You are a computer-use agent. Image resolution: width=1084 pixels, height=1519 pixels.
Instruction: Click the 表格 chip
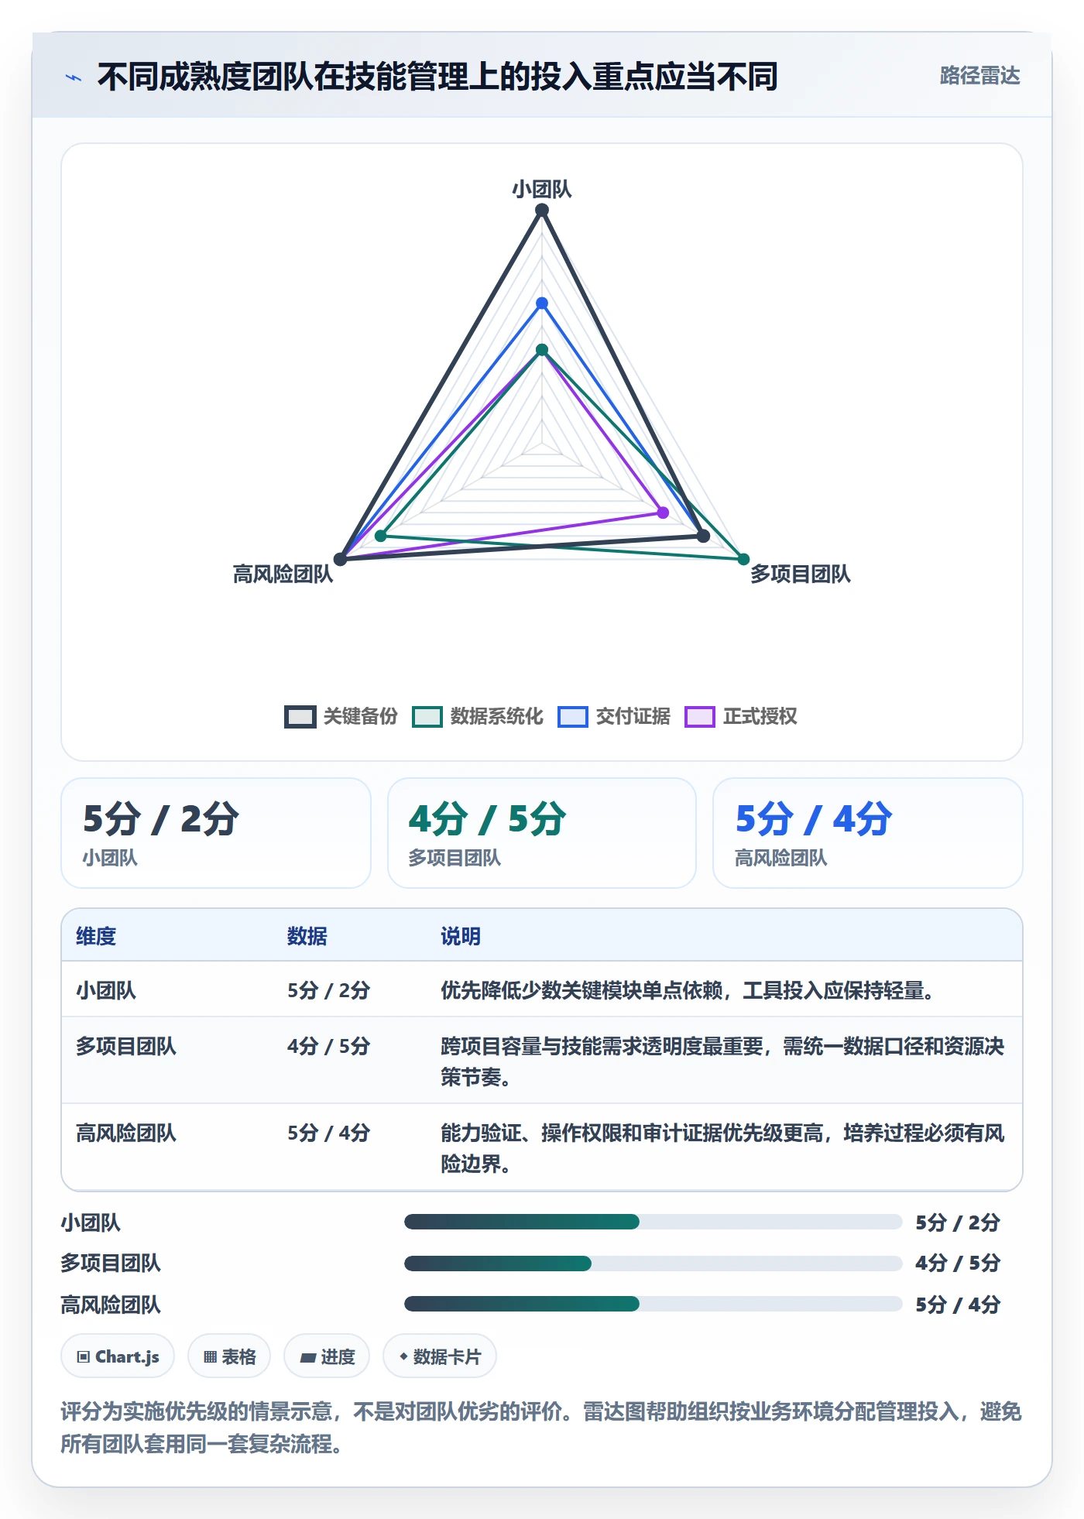pos(229,1356)
